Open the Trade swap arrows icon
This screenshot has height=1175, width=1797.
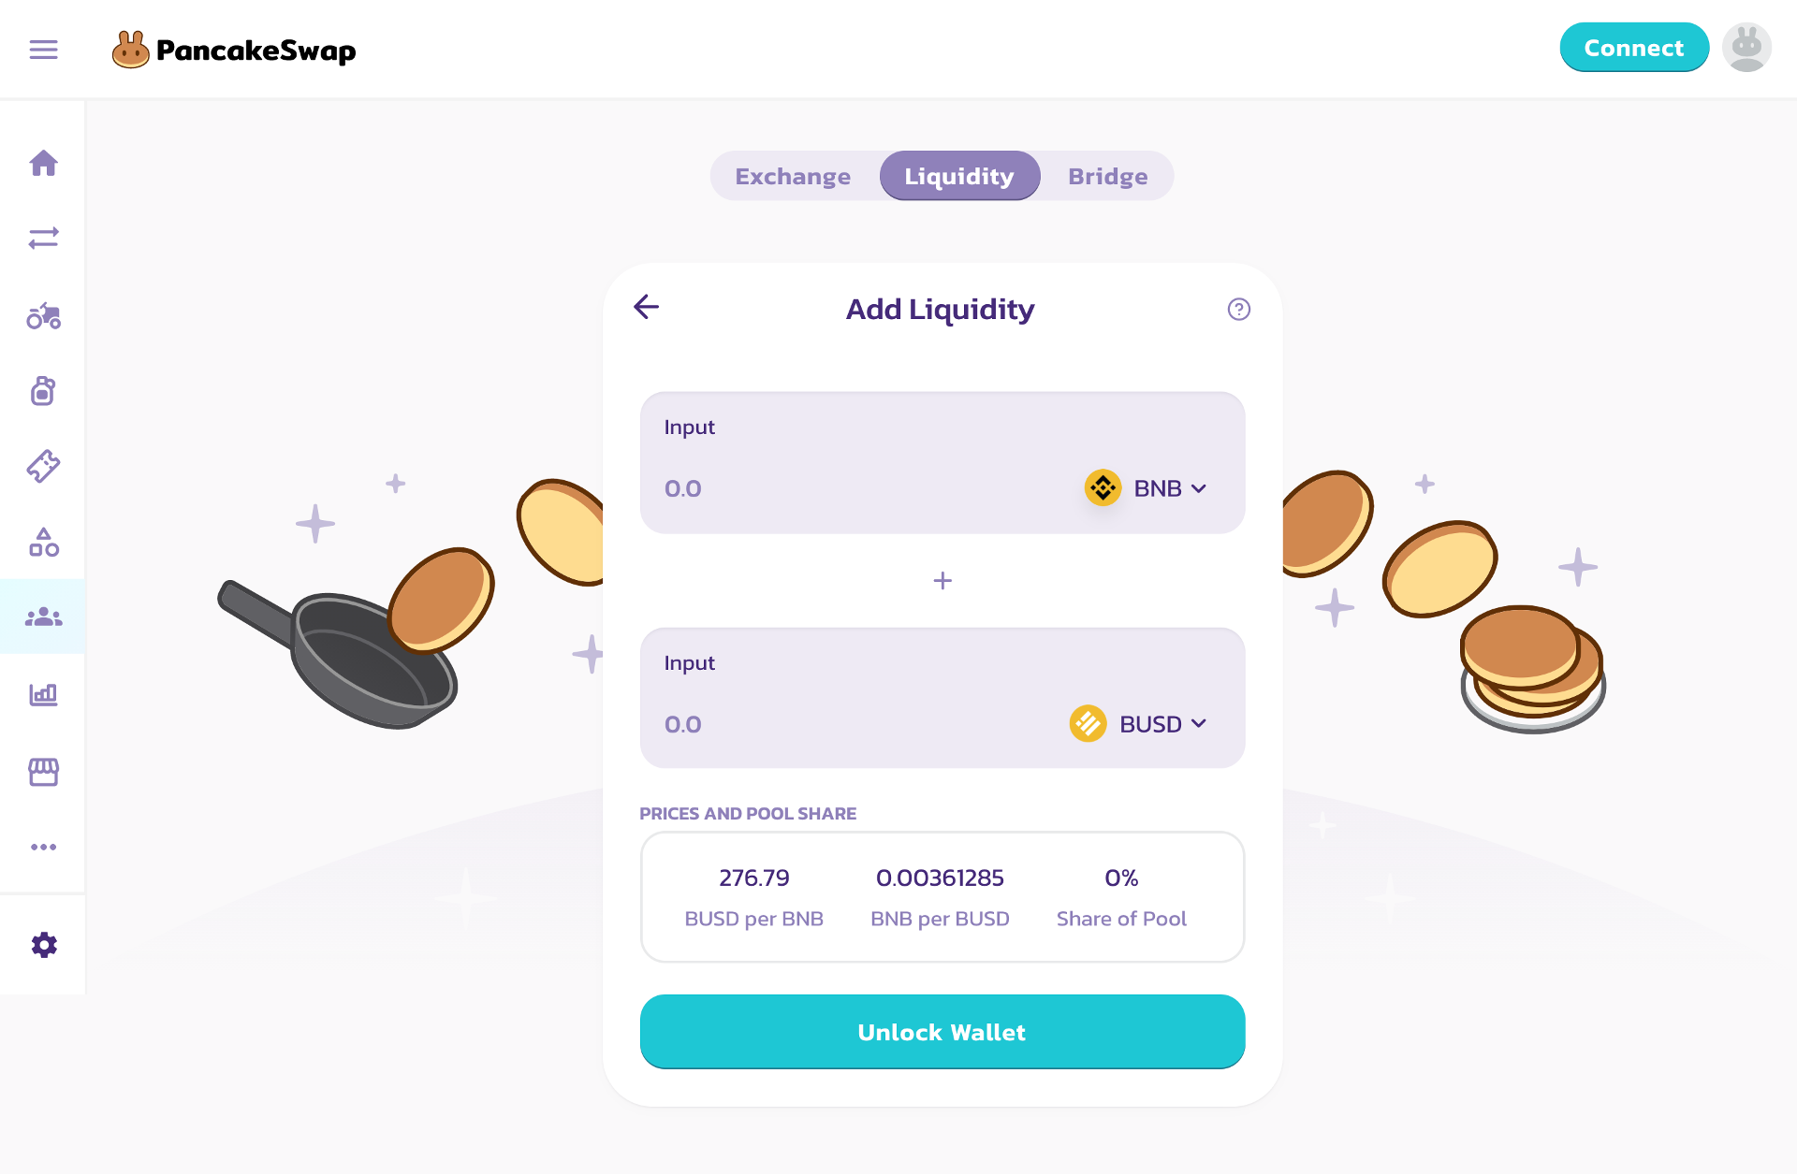pyautogui.click(x=43, y=239)
